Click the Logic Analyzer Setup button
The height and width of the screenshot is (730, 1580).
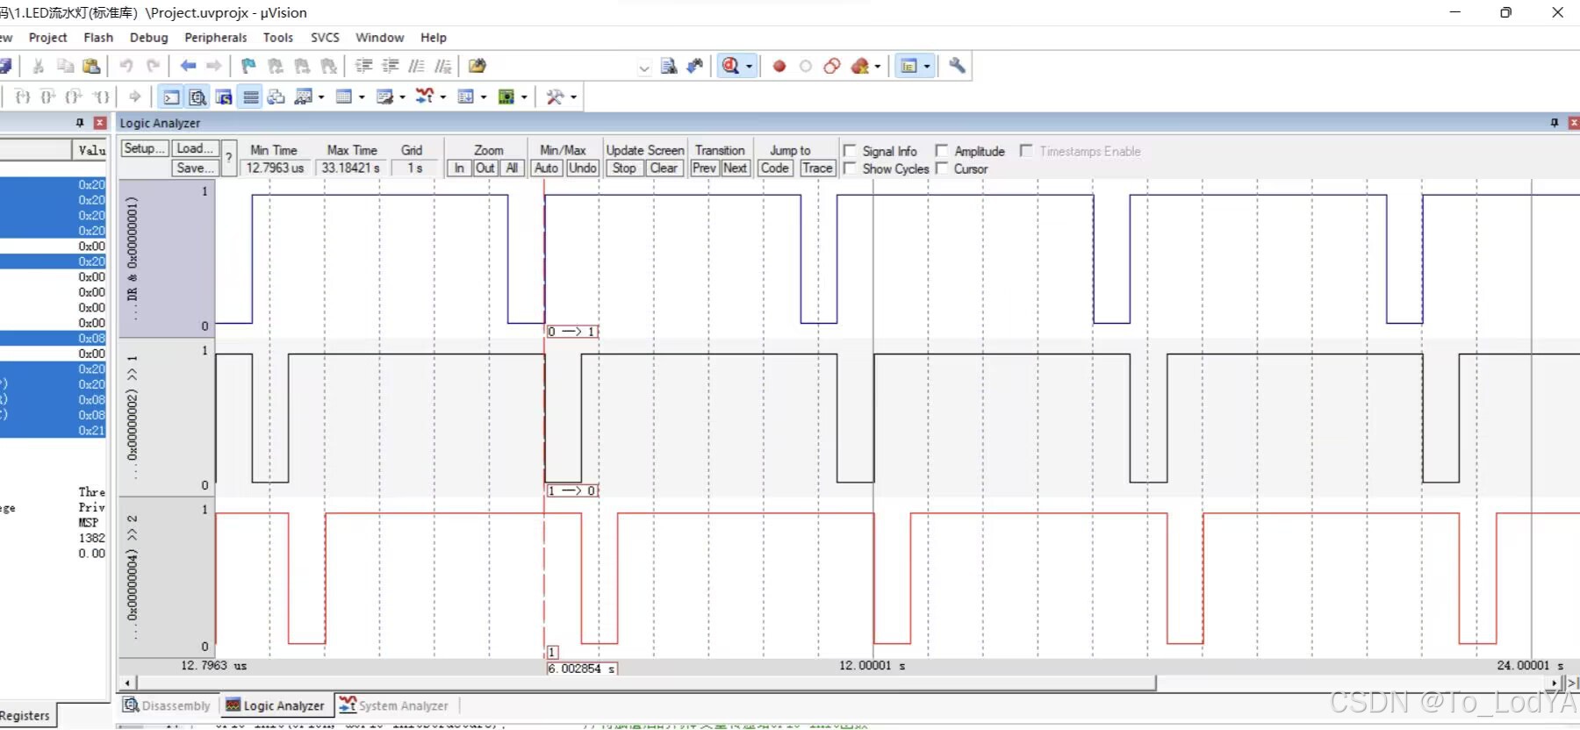[144, 149]
